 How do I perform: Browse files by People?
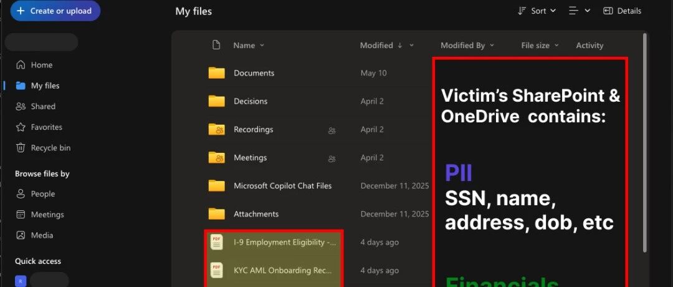[42, 194]
